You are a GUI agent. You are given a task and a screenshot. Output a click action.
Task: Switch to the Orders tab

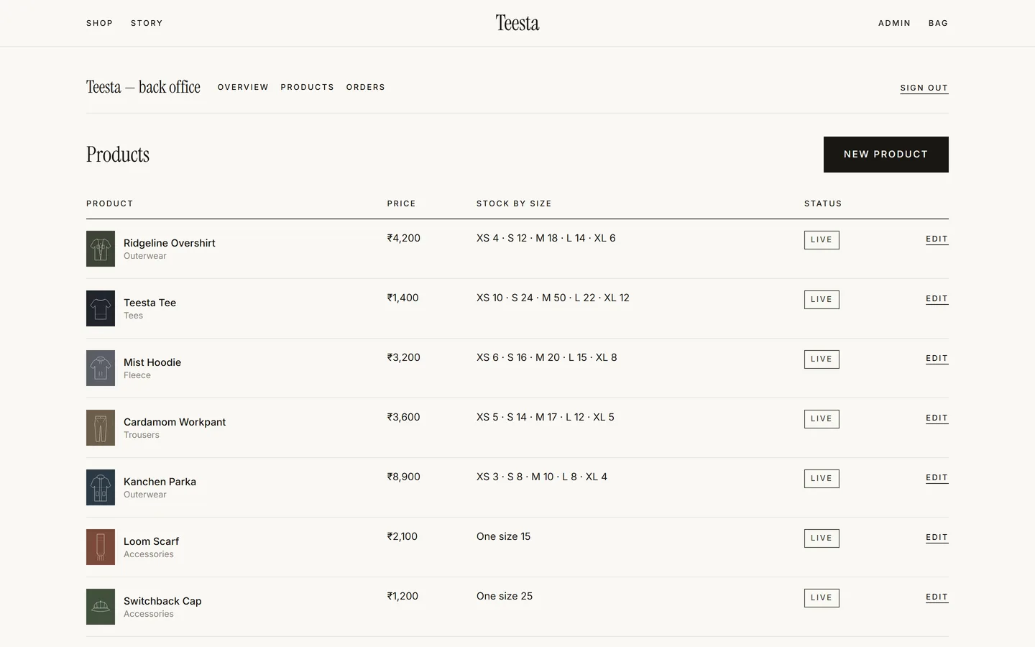(x=365, y=87)
